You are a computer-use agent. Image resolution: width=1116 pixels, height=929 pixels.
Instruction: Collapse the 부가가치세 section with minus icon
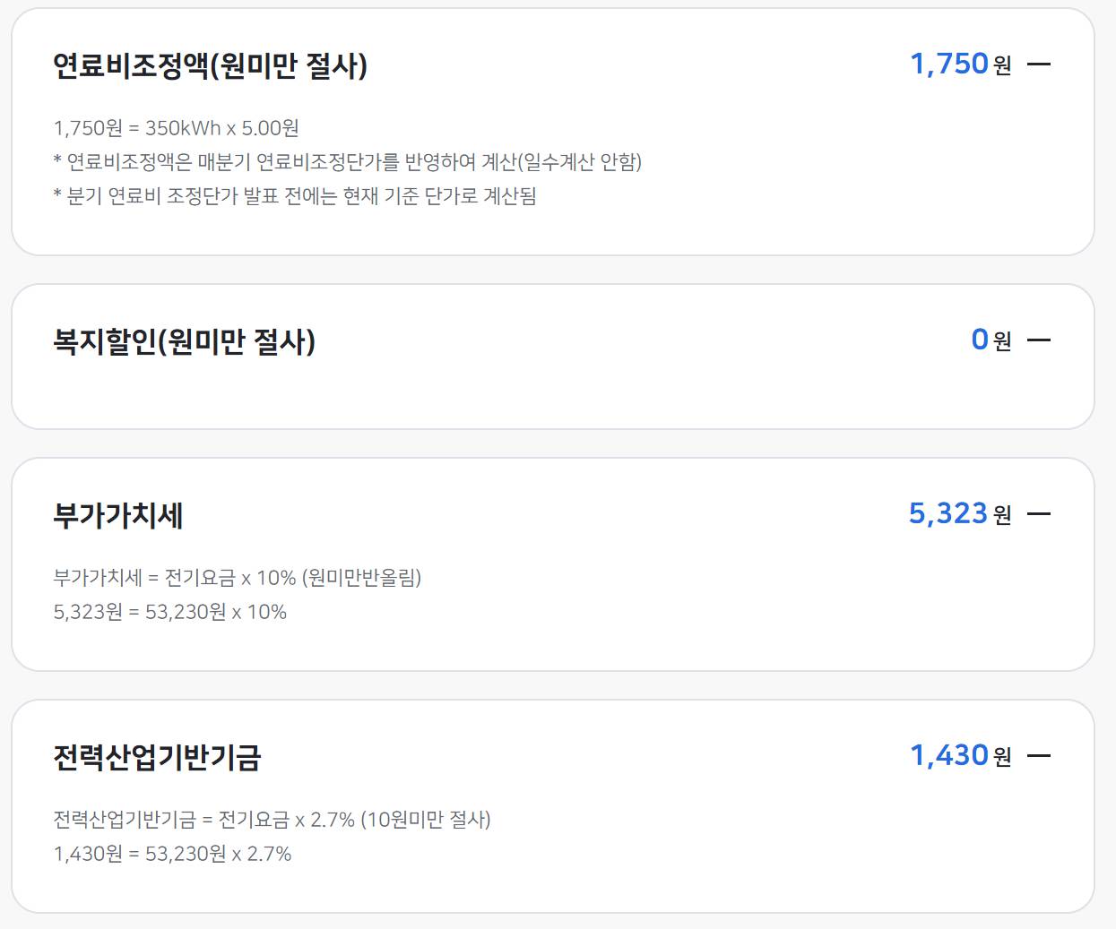click(1038, 513)
